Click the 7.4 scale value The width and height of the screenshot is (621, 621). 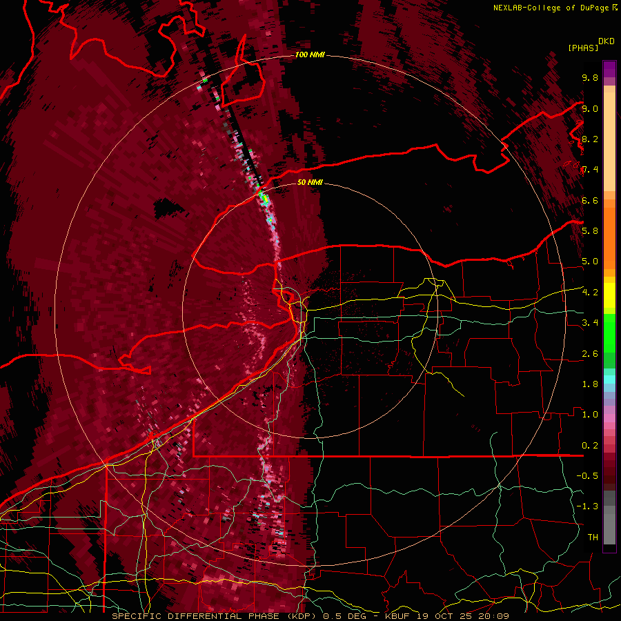(x=590, y=170)
